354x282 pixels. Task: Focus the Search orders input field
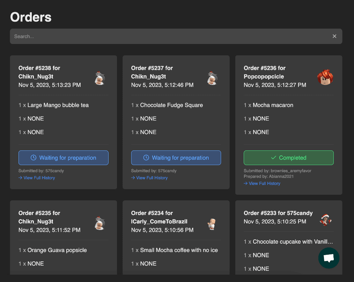[168, 36]
